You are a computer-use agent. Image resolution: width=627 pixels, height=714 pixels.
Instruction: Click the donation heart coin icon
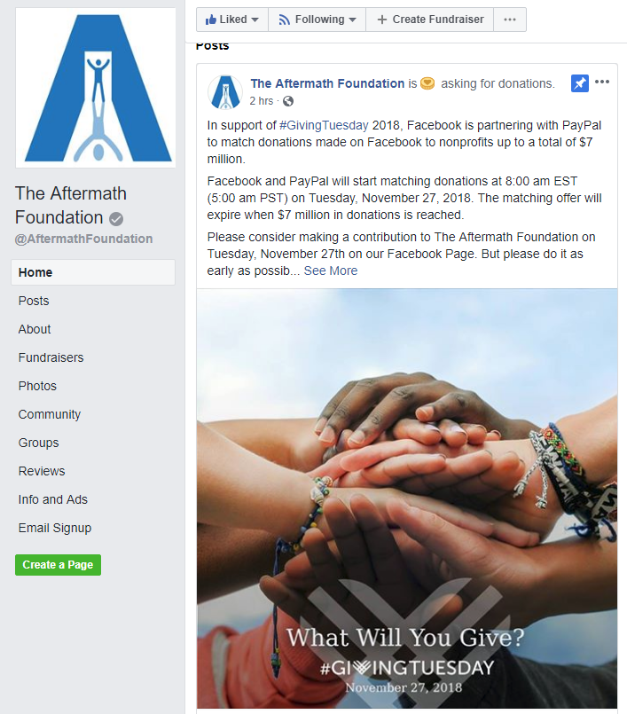pyautogui.click(x=427, y=83)
